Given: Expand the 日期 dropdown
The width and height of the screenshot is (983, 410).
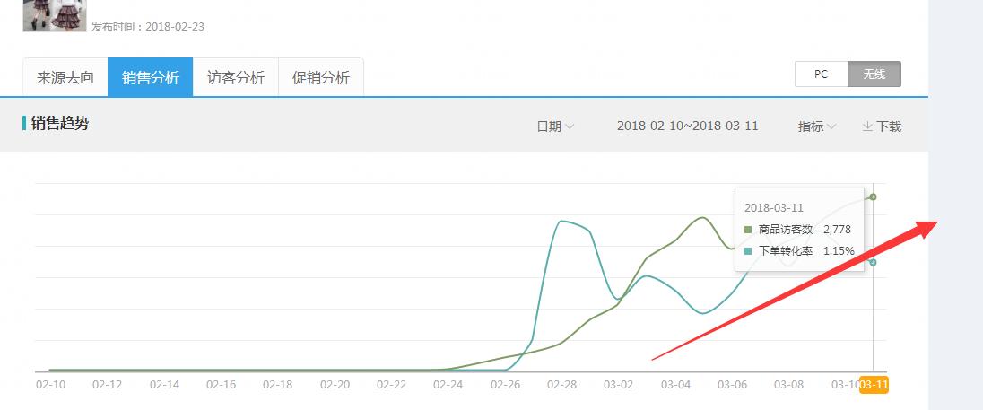Looking at the screenshot, I should click(x=555, y=126).
